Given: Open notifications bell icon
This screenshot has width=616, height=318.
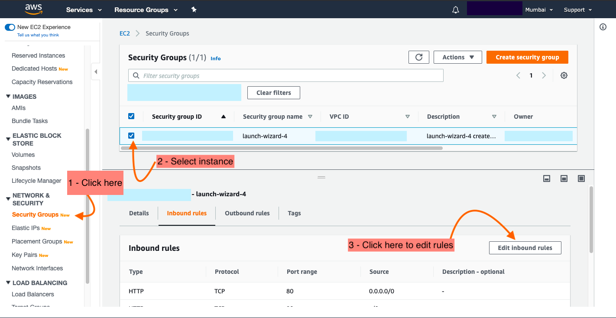Looking at the screenshot, I should coord(455,10).
